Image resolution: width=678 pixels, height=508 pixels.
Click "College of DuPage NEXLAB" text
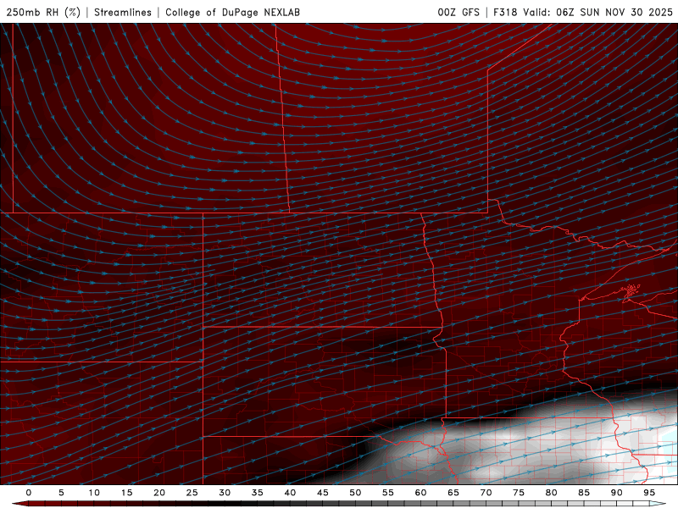pos(232,12)
